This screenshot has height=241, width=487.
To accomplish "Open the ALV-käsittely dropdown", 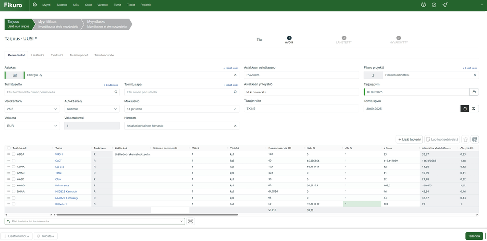I will click(92, 109).
